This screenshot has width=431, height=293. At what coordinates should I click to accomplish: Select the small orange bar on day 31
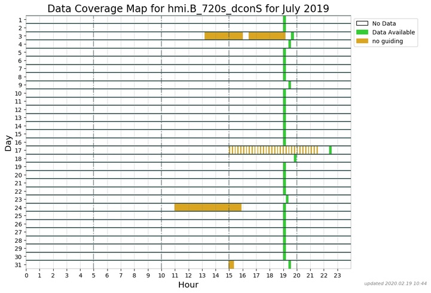[x=231, y=264]
